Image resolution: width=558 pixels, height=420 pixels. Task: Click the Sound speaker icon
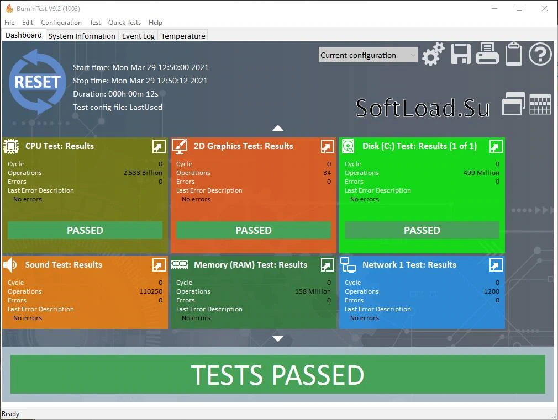coord(10,265)
